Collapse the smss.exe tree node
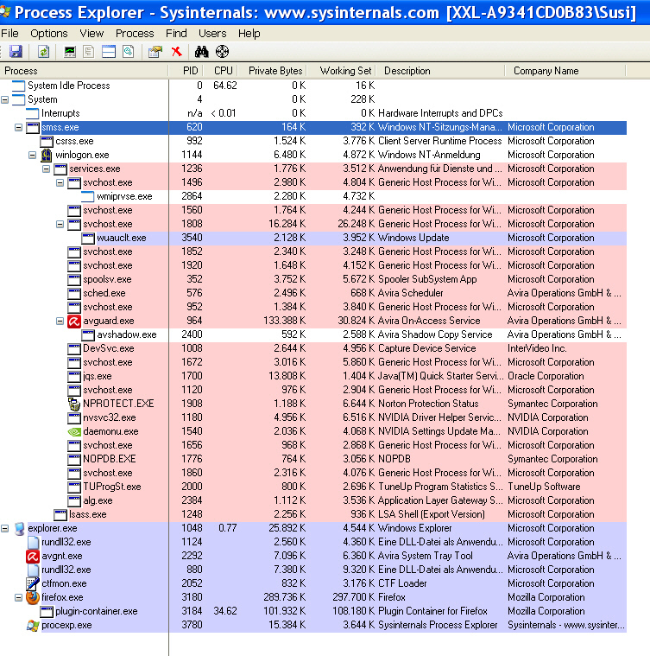This screenshot has width=650, height=656. (x=18, y=127)
